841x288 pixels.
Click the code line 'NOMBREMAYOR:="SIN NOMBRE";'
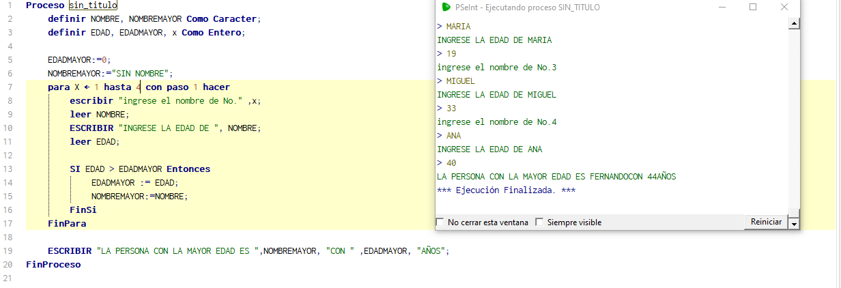coord(111,73)
